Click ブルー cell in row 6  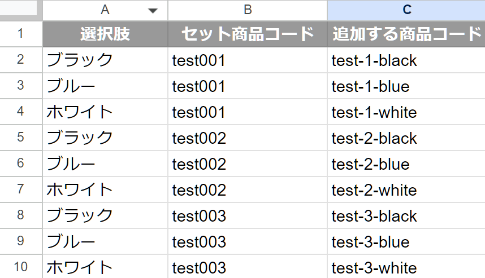click(x=71, y=164)
